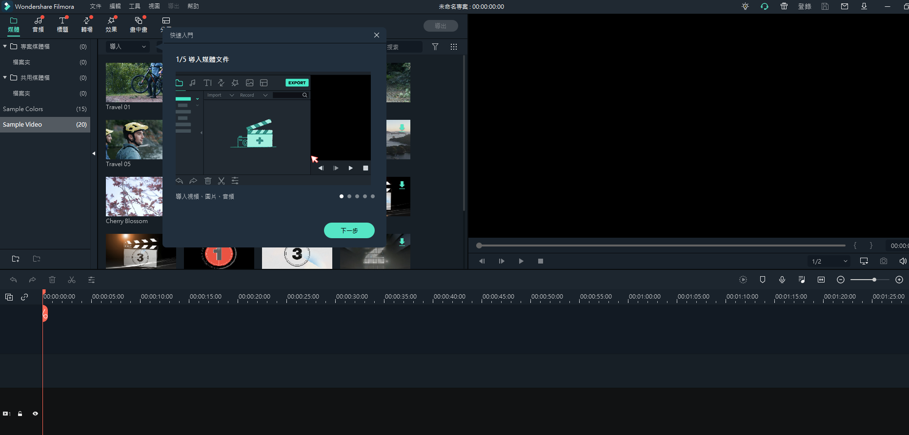Screen dimensions: 909x435
Task: Click the preview volume speaker icon
Action: pyautogui.click(x=903, y=261)
